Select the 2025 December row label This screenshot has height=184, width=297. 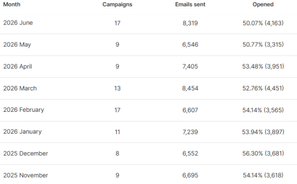tap(26, 154)
